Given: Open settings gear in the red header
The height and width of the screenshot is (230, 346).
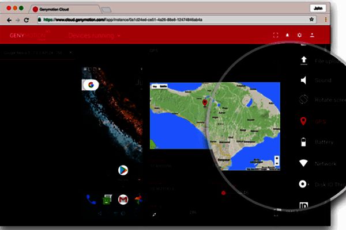Looking at the screenshot, I should coord(299,36).
